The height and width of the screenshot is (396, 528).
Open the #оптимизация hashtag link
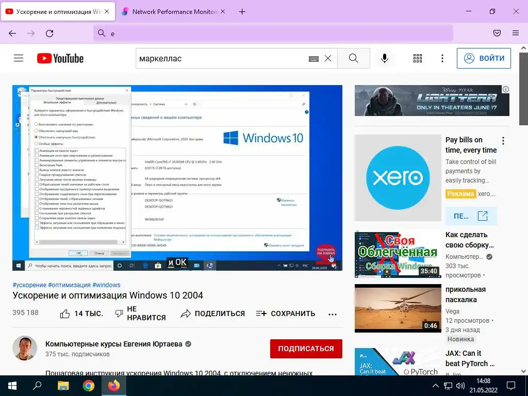pyautogui.click(x=70, y=285)
